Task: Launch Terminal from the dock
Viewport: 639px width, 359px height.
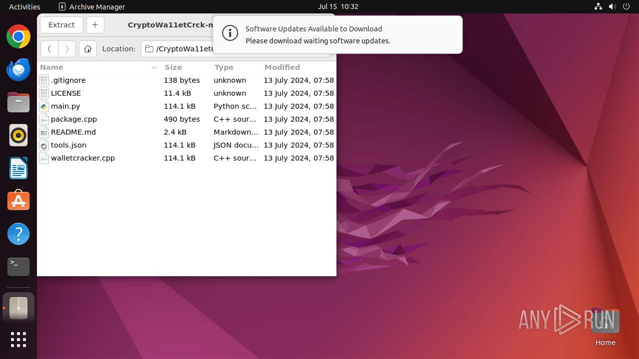Action: tap(18, 267)
